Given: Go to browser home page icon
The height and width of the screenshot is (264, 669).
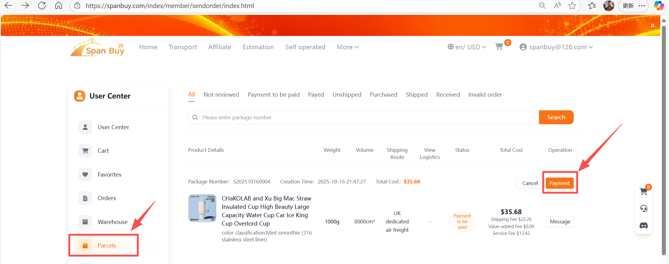Looking at the screenshot, I should point(59,6).
